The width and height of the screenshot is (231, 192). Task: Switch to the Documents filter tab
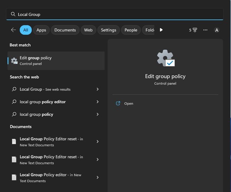pyautogui.click(x=65, y=30)
